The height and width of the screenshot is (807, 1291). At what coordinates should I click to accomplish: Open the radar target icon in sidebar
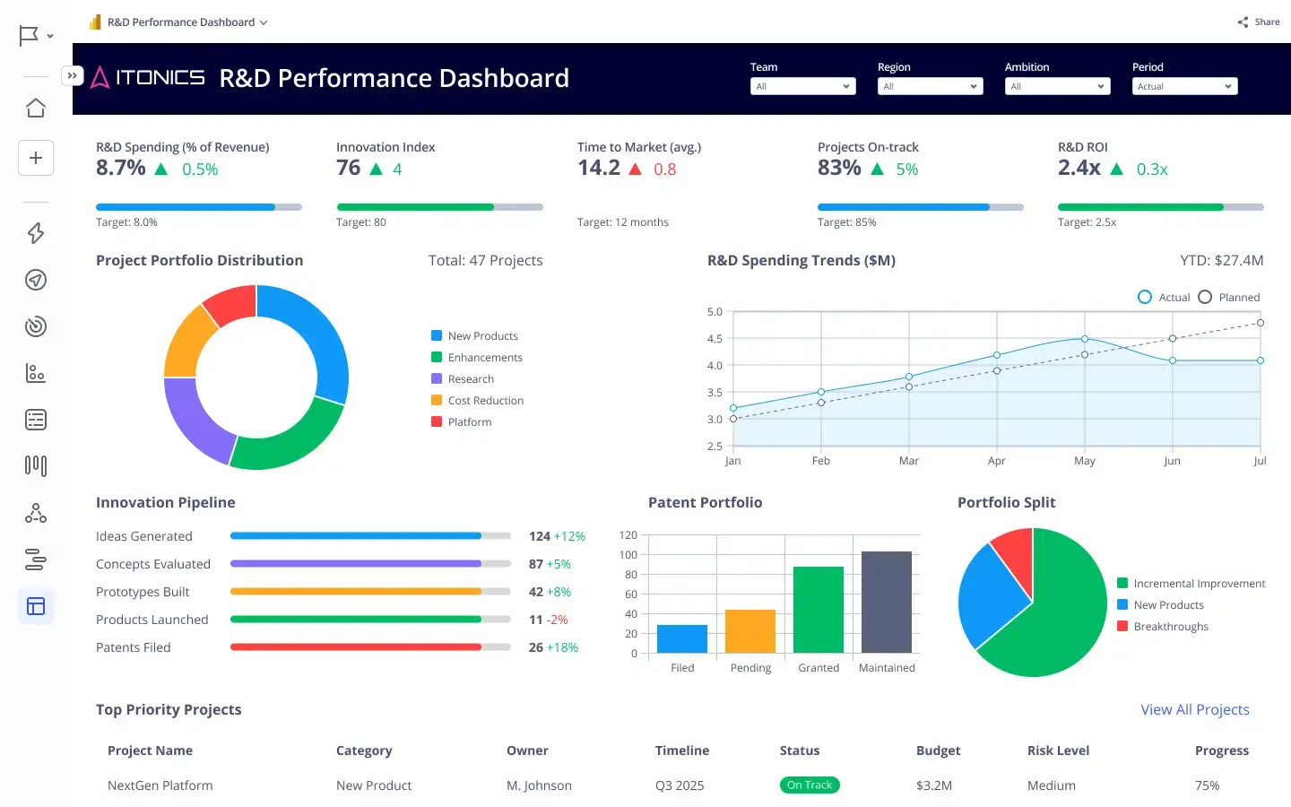pos(36,326)
